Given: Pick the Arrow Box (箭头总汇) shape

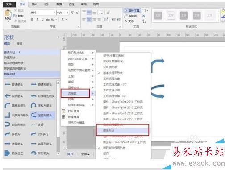Looking at the screenshot, I should [x=14, y=153].
